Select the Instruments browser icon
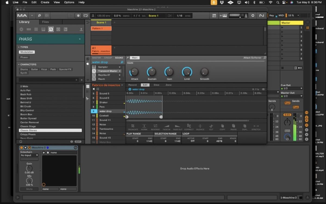 click(43, 29)
